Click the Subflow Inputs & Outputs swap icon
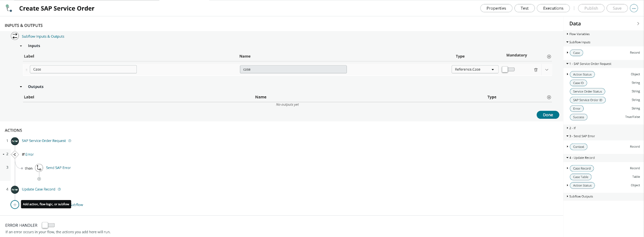This screenshot has width=644, height=237. pos(15,36)
